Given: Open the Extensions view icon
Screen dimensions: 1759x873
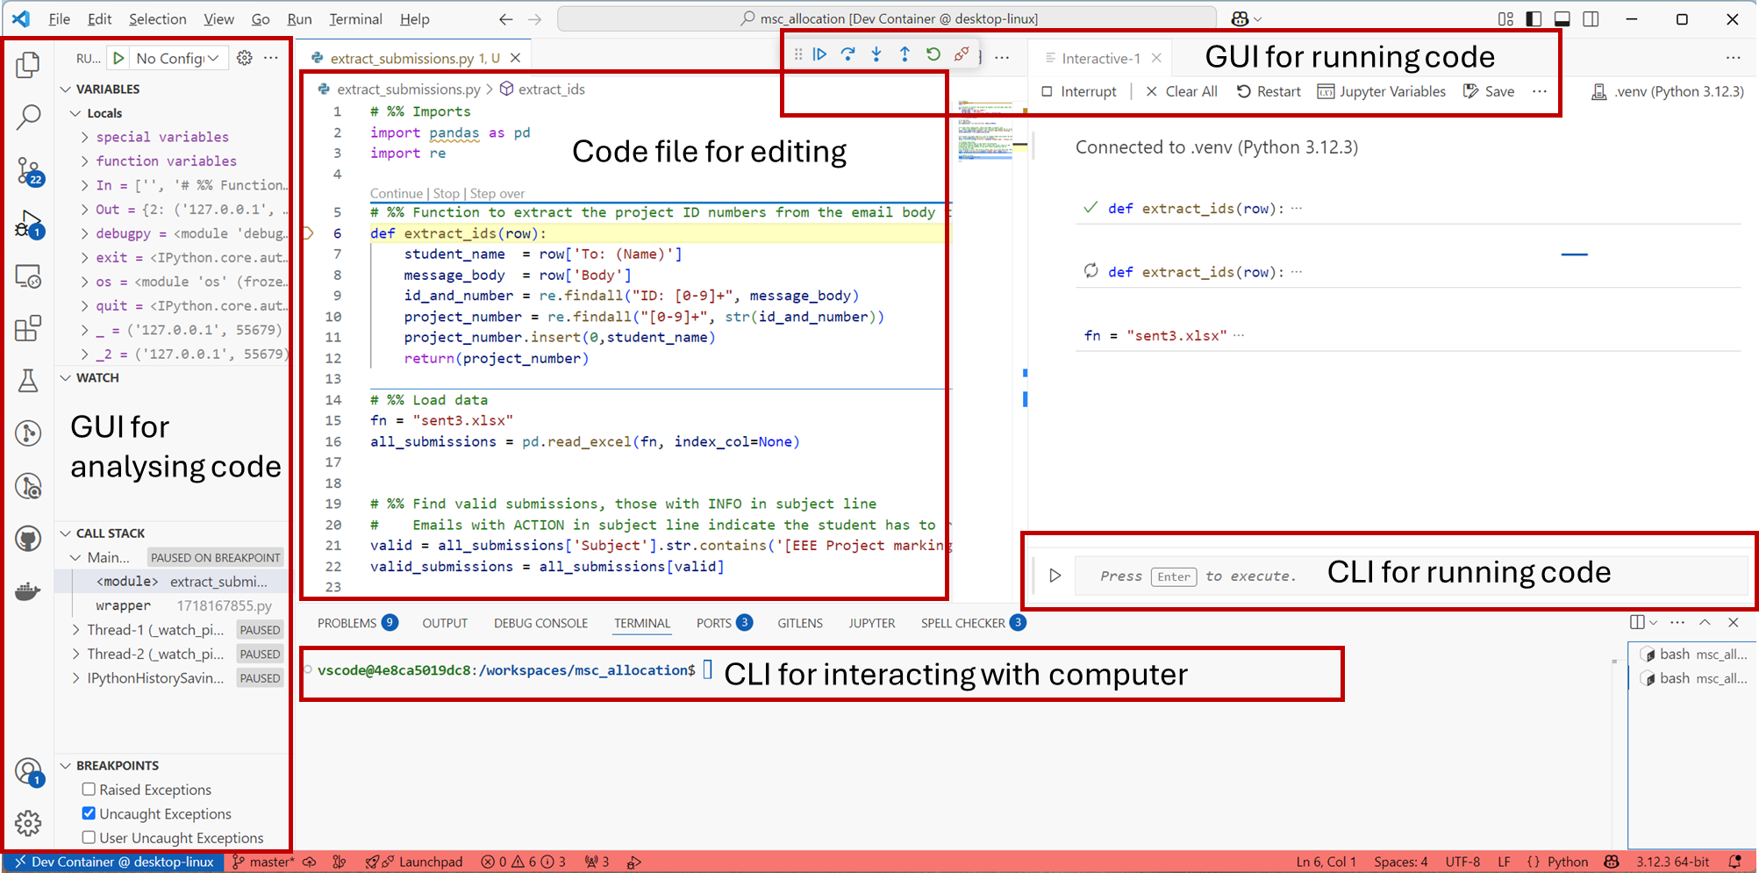Looking at the screenshot, I should [x=28, y=329].
